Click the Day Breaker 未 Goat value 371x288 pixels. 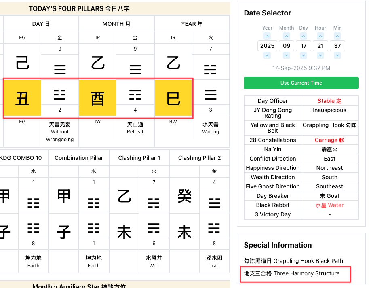(330, 196)
